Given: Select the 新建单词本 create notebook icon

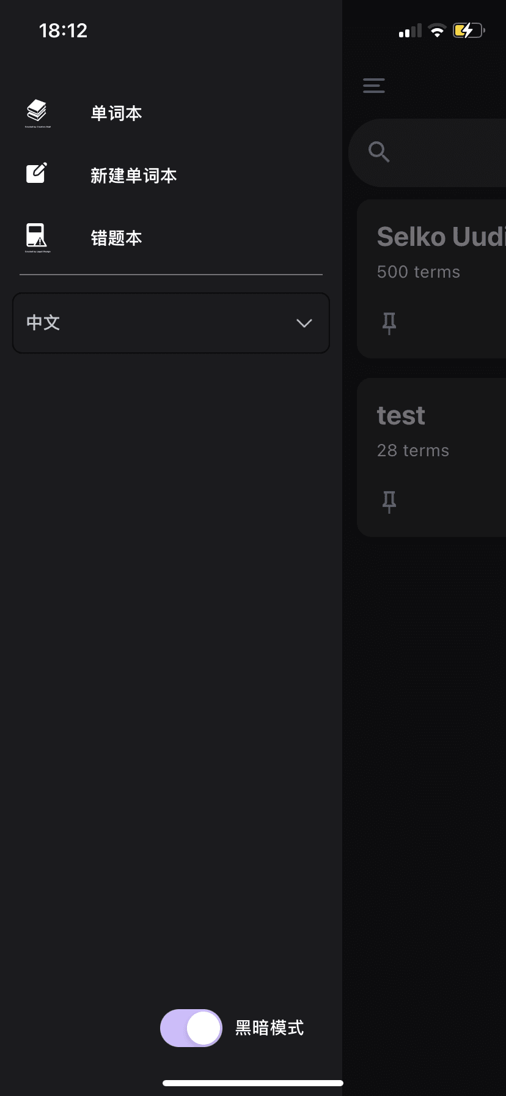Looking at the screenshot, I should (37, 174).
